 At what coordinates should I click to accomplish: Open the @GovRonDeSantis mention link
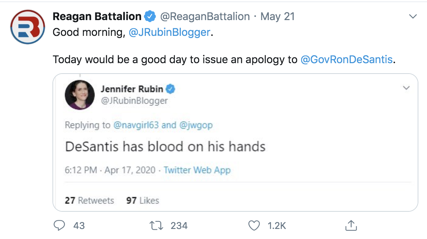coord(346,59)
